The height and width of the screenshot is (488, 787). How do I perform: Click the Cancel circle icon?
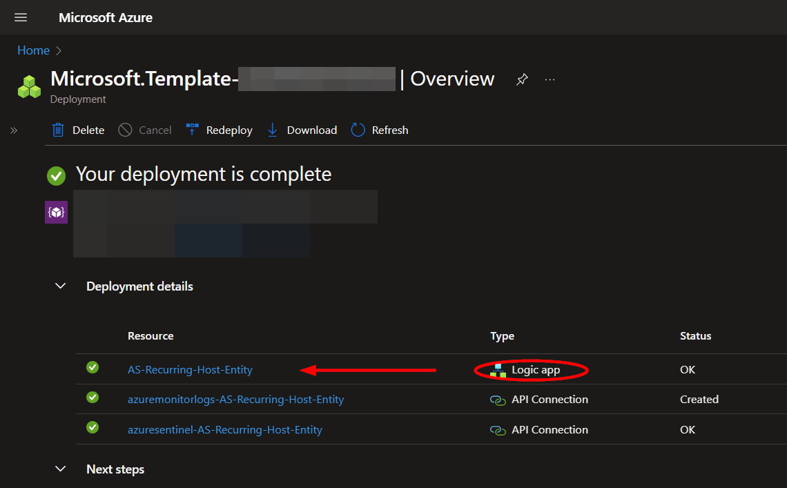(125, 130)
